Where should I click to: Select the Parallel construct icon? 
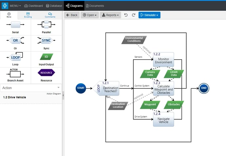pos(46,25)
